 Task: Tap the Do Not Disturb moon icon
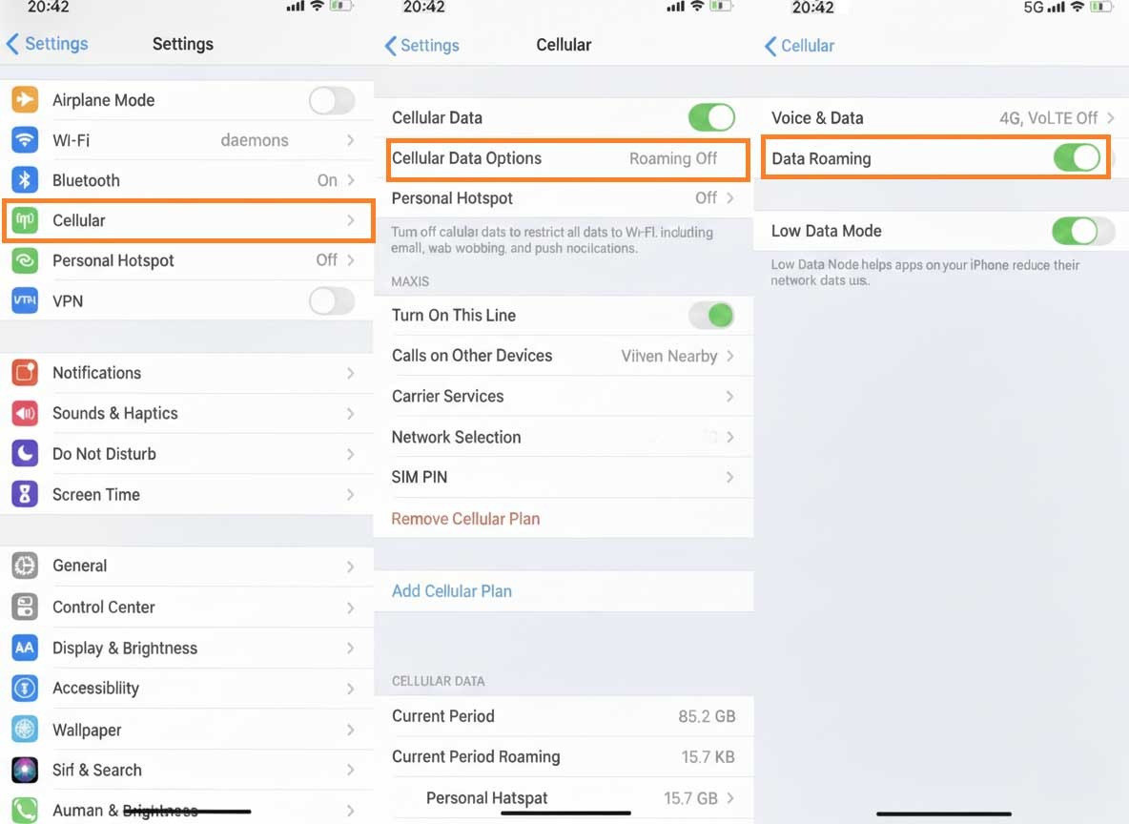[24, 453]
